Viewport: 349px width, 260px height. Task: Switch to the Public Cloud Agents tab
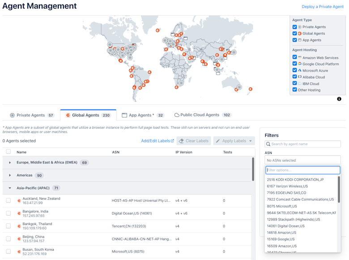(x=203, y=115)
